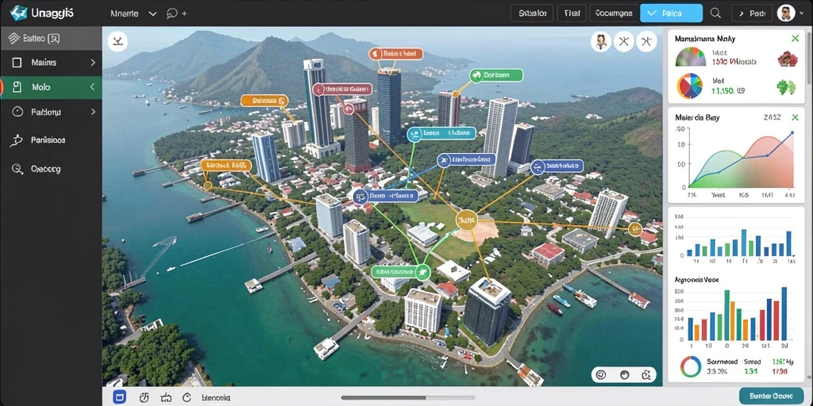Expand the Marins sidebar item chevron

coord(93,62)
